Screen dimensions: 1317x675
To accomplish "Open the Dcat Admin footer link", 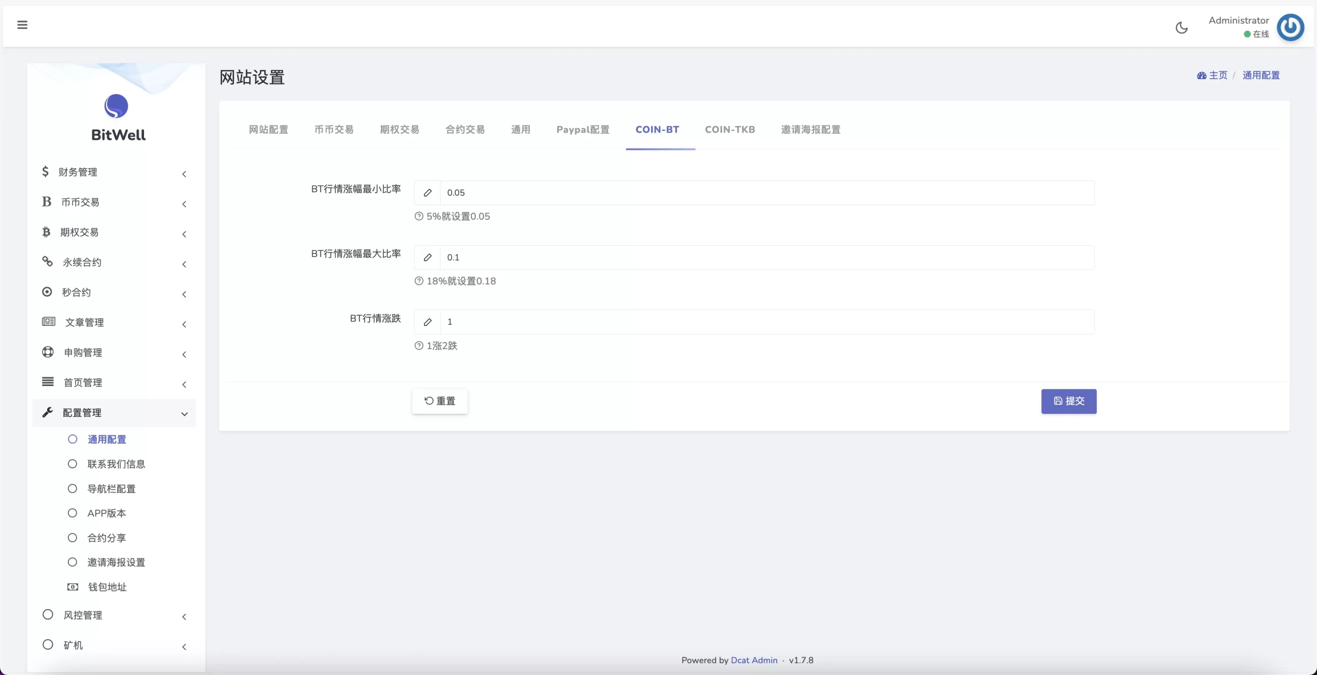I will [x=754, y=660].
